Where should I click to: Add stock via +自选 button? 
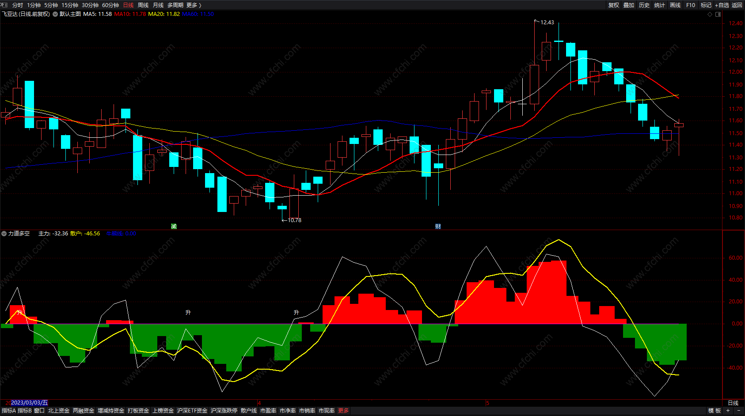coord(722,5)
